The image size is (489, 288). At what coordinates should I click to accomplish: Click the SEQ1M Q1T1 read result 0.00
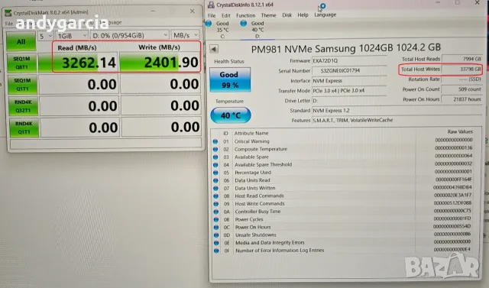79,84
